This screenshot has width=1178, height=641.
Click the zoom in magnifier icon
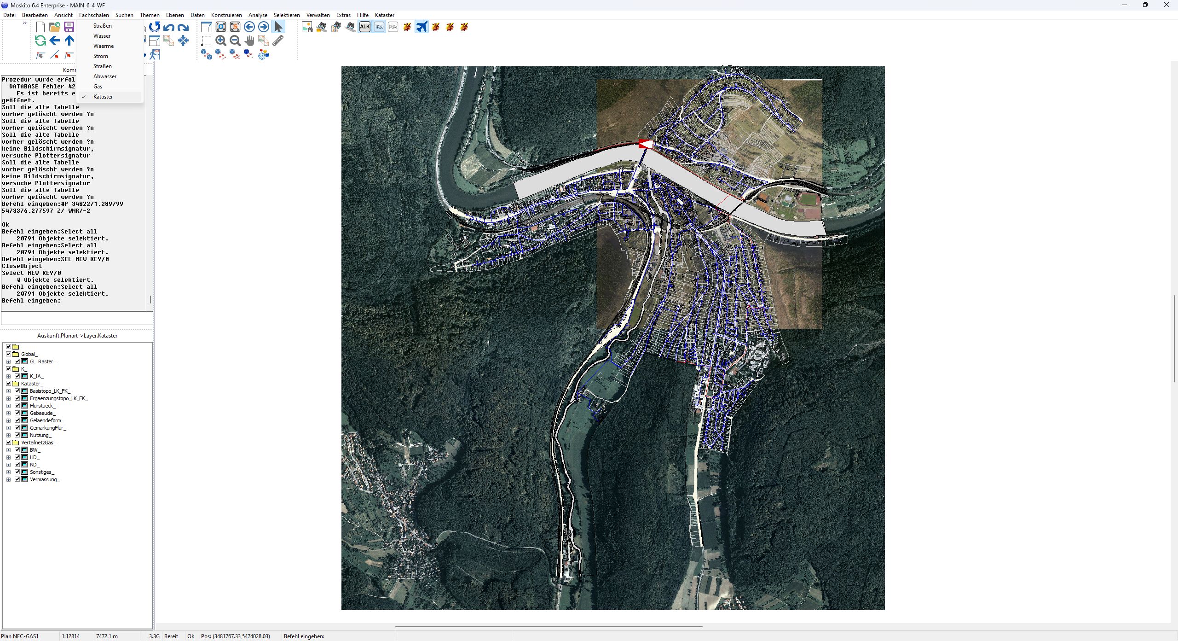tap(221, 41)
